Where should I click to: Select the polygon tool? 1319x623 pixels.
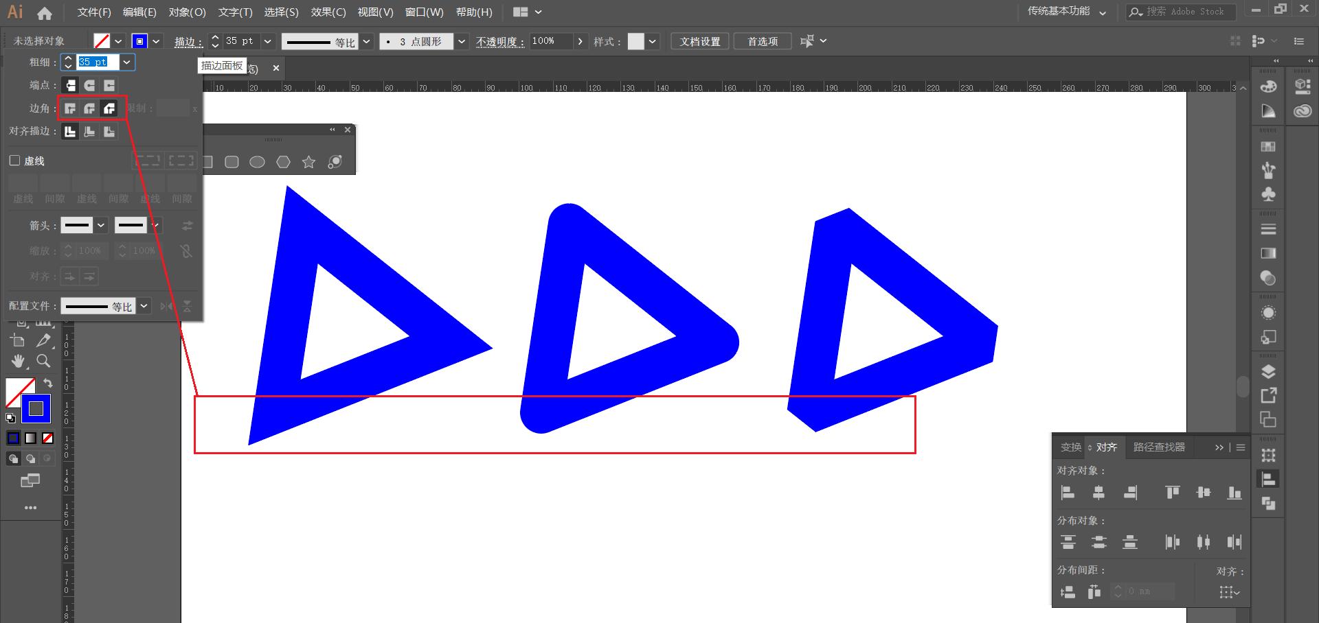click(283, 162)
